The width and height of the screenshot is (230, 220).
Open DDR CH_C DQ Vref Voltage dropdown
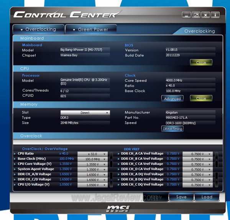[x=197, y=185]
